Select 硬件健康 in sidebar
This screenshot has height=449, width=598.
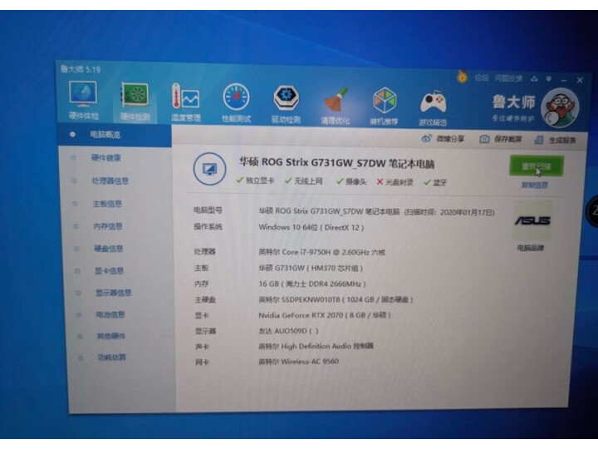(106, 158)
